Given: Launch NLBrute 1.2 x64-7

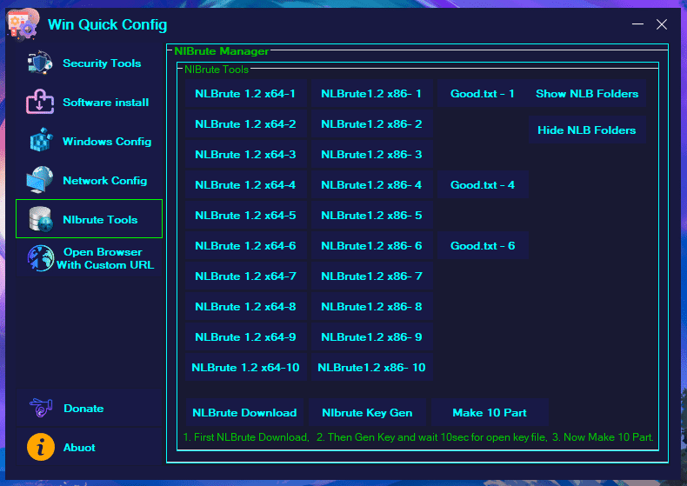Looking at the screenshot, I should [245, 276].
